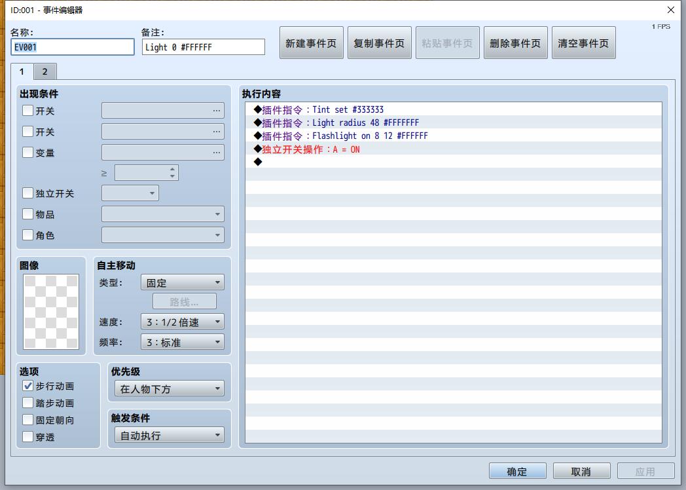The width and height of the screenshot is (686, 490).
Task: Click the 新建事件页 button
Action: [311, 43]
